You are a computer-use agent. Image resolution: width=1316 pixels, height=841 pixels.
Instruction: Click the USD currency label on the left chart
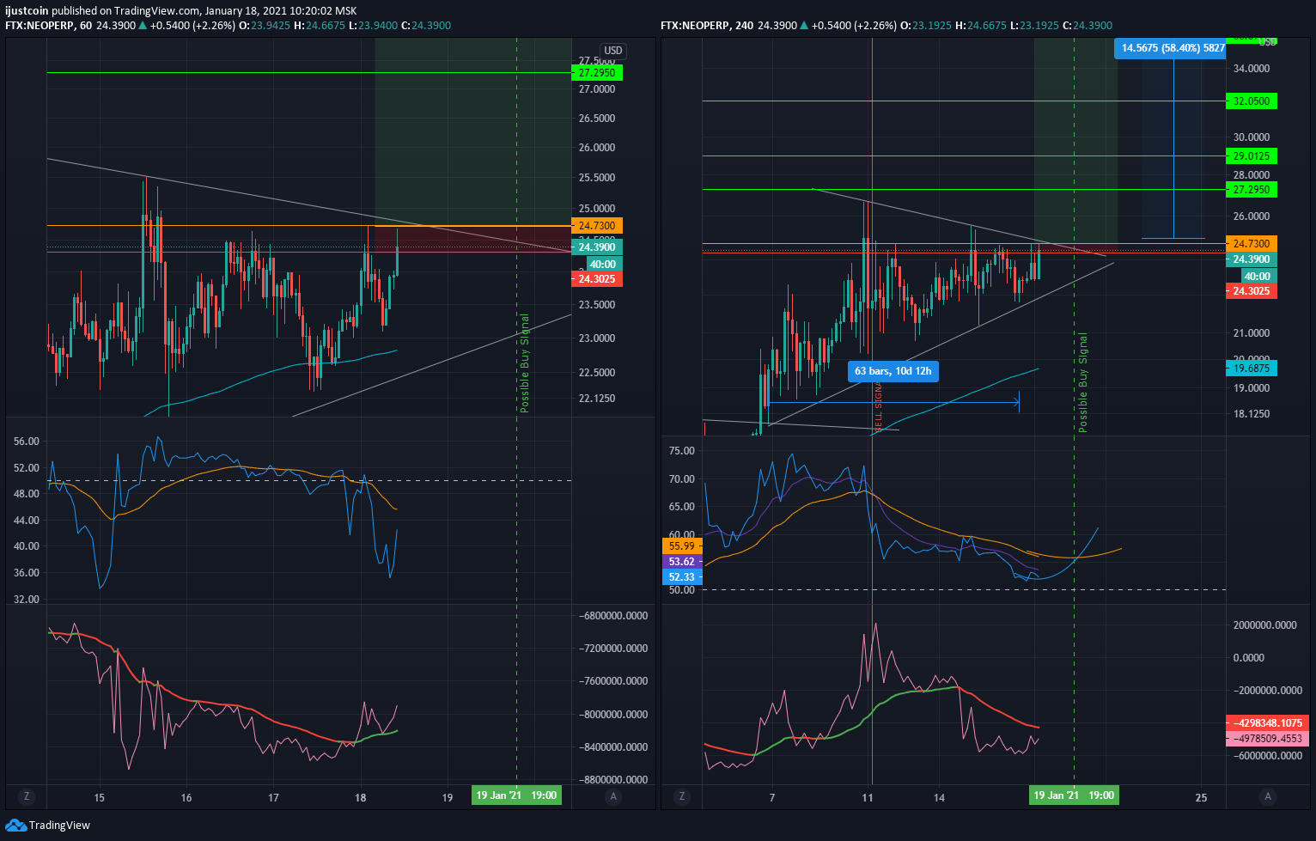612,51
